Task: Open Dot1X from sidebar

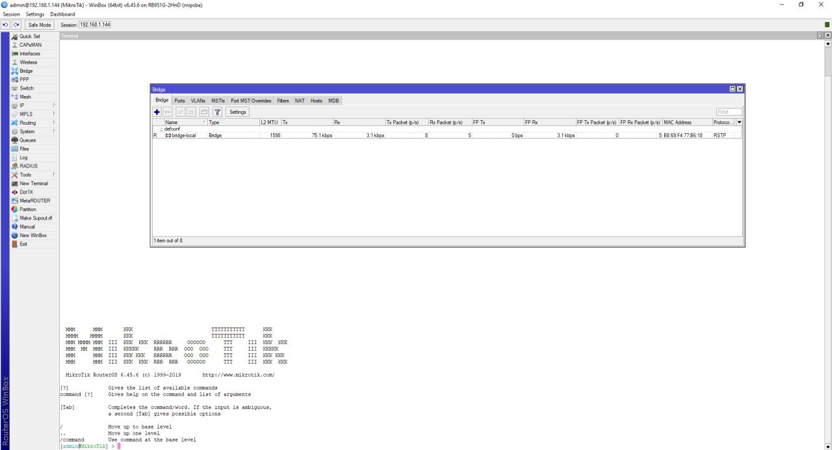Action: pos(25,192)
